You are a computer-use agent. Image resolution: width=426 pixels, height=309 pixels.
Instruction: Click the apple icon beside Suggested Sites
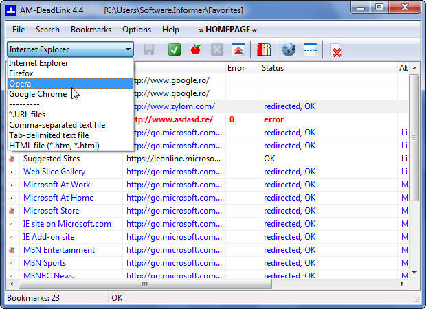pyautogui.click(x=12, y=159)
